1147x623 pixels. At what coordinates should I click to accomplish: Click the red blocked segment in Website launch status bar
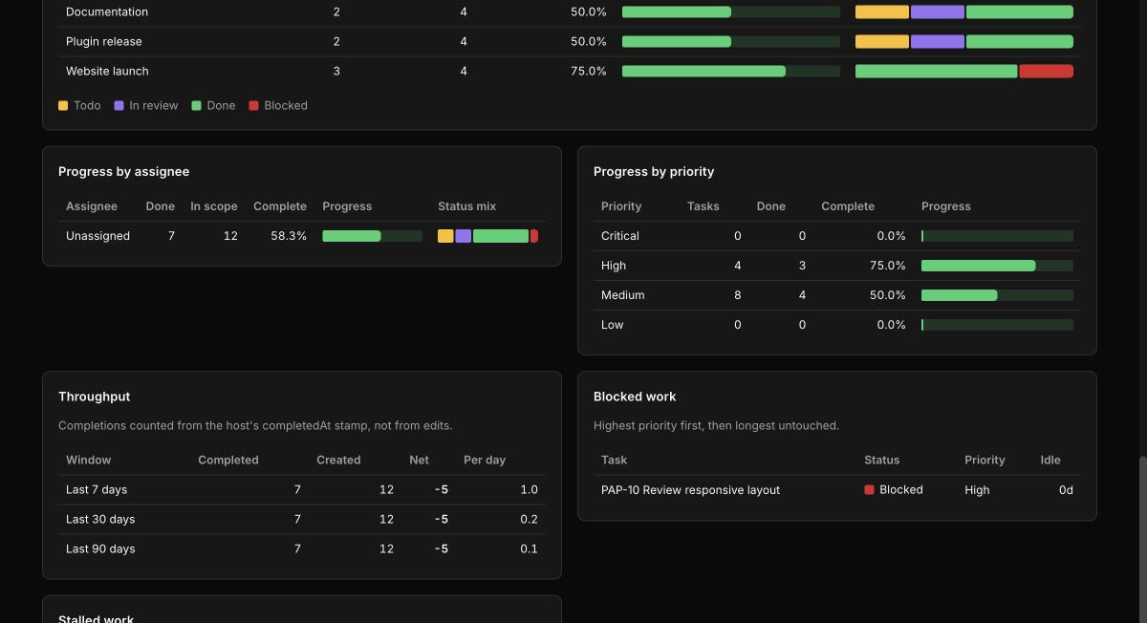click(1047, 72)
